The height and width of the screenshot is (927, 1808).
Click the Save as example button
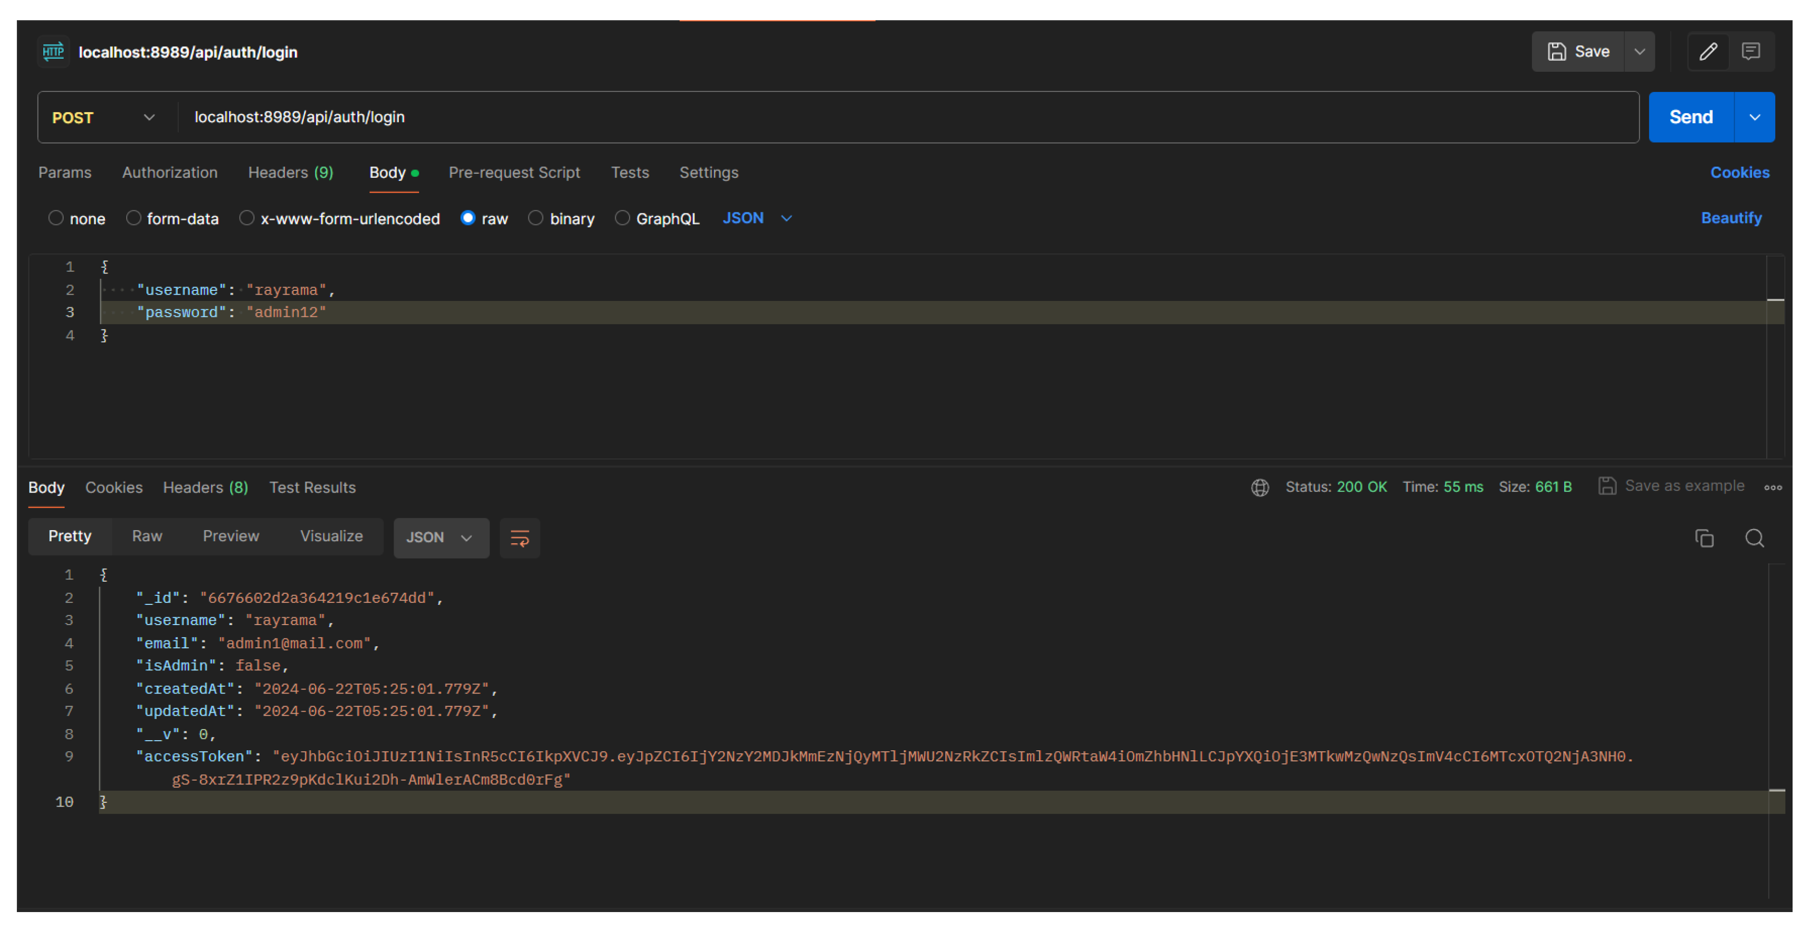click(1671, 485)
